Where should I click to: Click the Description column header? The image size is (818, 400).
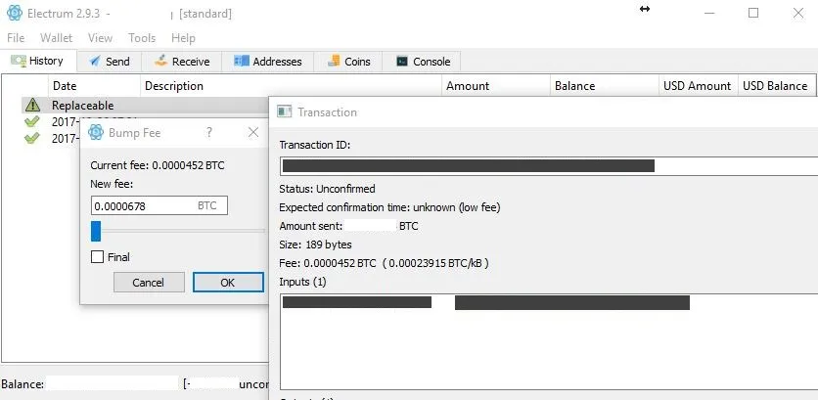click(x=292, y=86)
